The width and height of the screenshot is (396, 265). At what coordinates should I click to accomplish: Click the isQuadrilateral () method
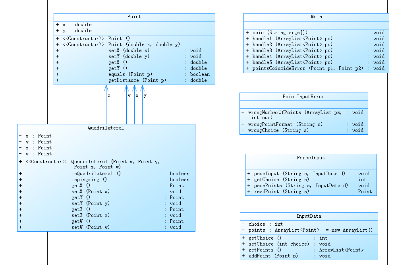coord(104,174)
